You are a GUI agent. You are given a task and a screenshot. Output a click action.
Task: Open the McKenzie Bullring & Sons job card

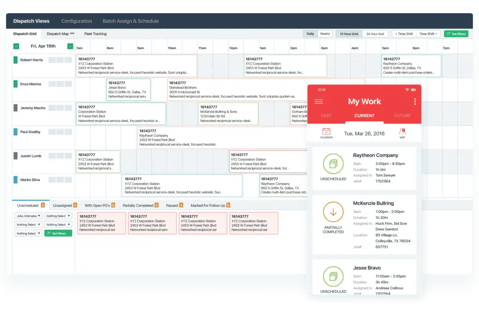[228, 114]
